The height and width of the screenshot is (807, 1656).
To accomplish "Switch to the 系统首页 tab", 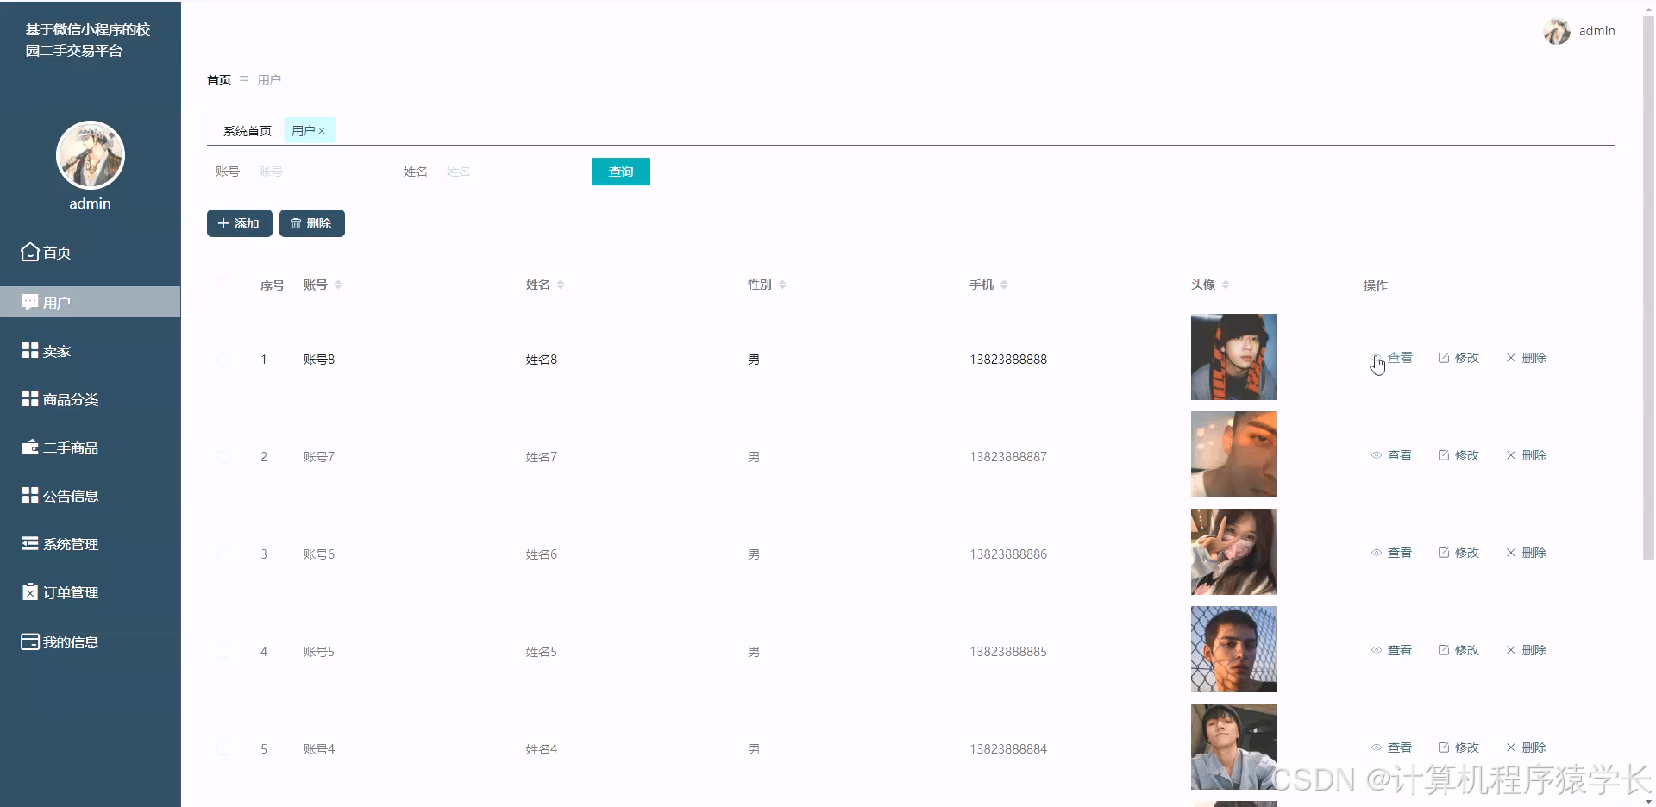I will coord(248,131).
